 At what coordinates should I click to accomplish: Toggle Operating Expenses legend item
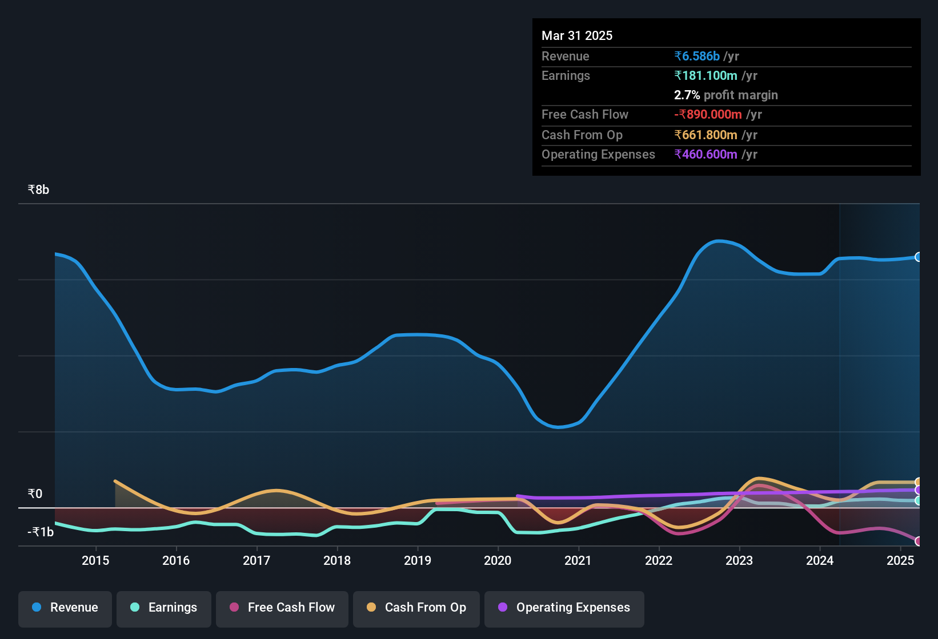point(564,608)
